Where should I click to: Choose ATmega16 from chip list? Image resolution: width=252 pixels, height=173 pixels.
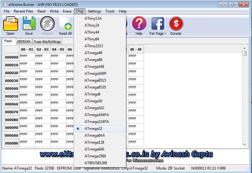pyautogui.click(x=100, y=101)
